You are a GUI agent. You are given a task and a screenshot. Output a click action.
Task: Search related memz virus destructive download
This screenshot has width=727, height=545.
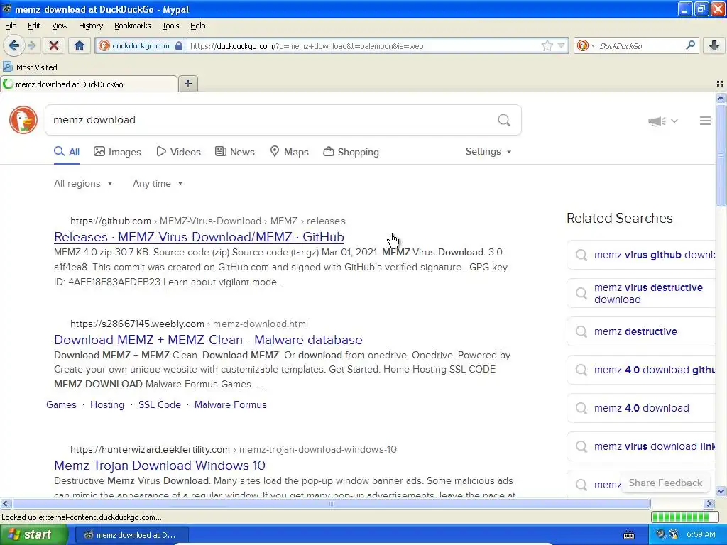(x=642, y=293)
